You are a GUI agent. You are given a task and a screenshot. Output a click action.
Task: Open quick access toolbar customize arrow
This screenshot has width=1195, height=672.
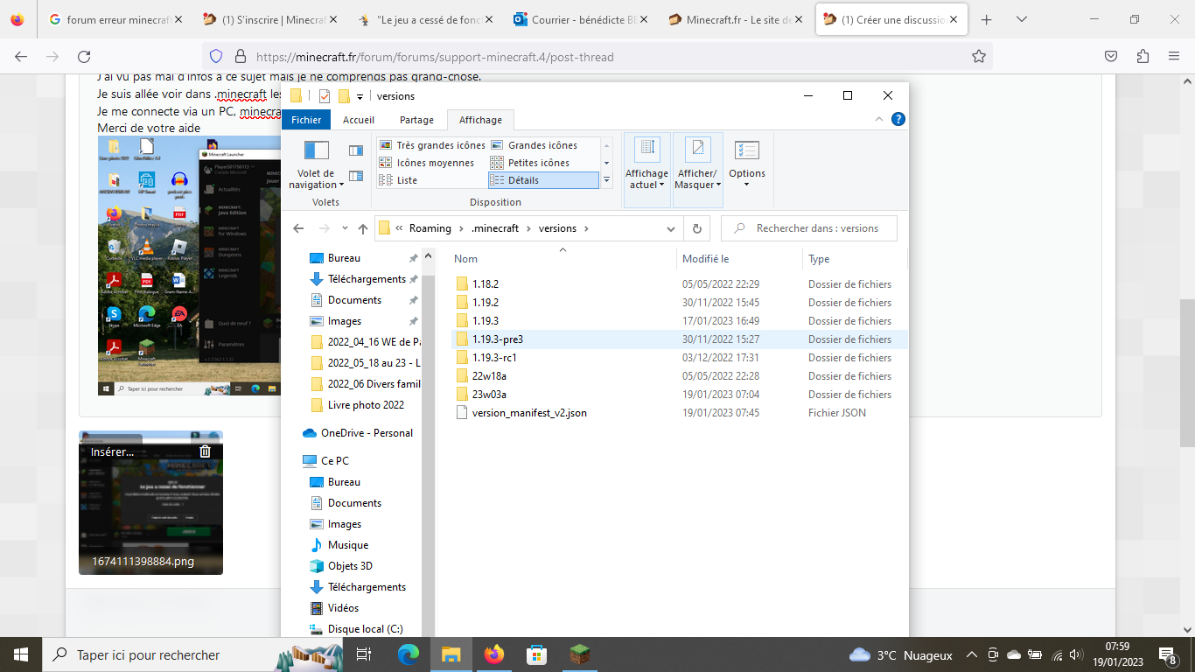click(x=360, y=96)
